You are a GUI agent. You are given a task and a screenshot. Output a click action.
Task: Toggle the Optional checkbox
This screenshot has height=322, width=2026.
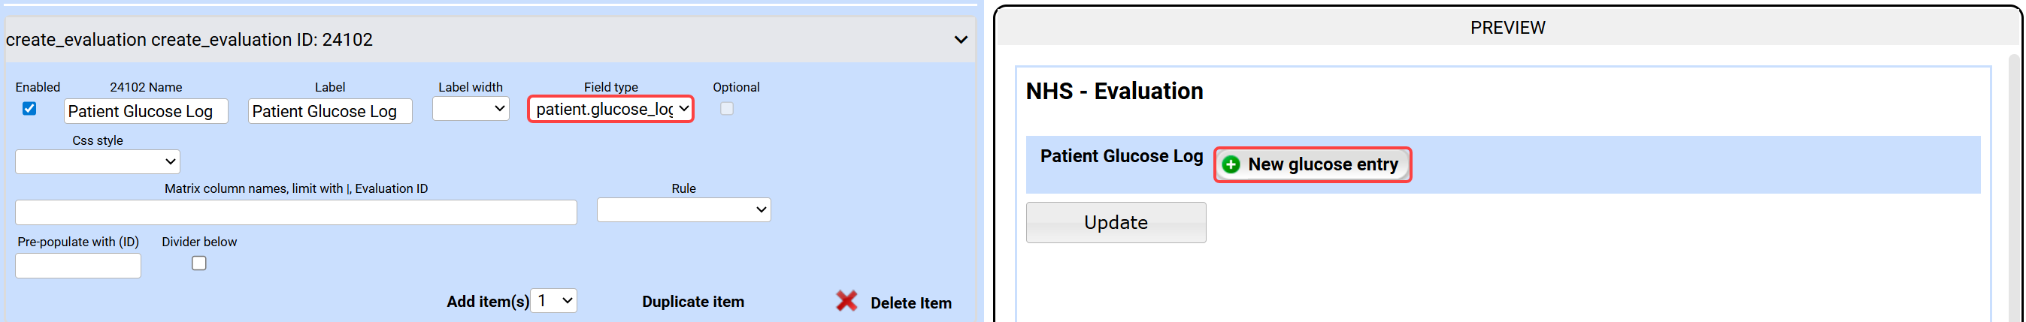click(727, 108)
